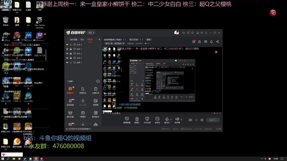
Task: Toggle visibility of 文本 3 source
Action: point(67,53)
